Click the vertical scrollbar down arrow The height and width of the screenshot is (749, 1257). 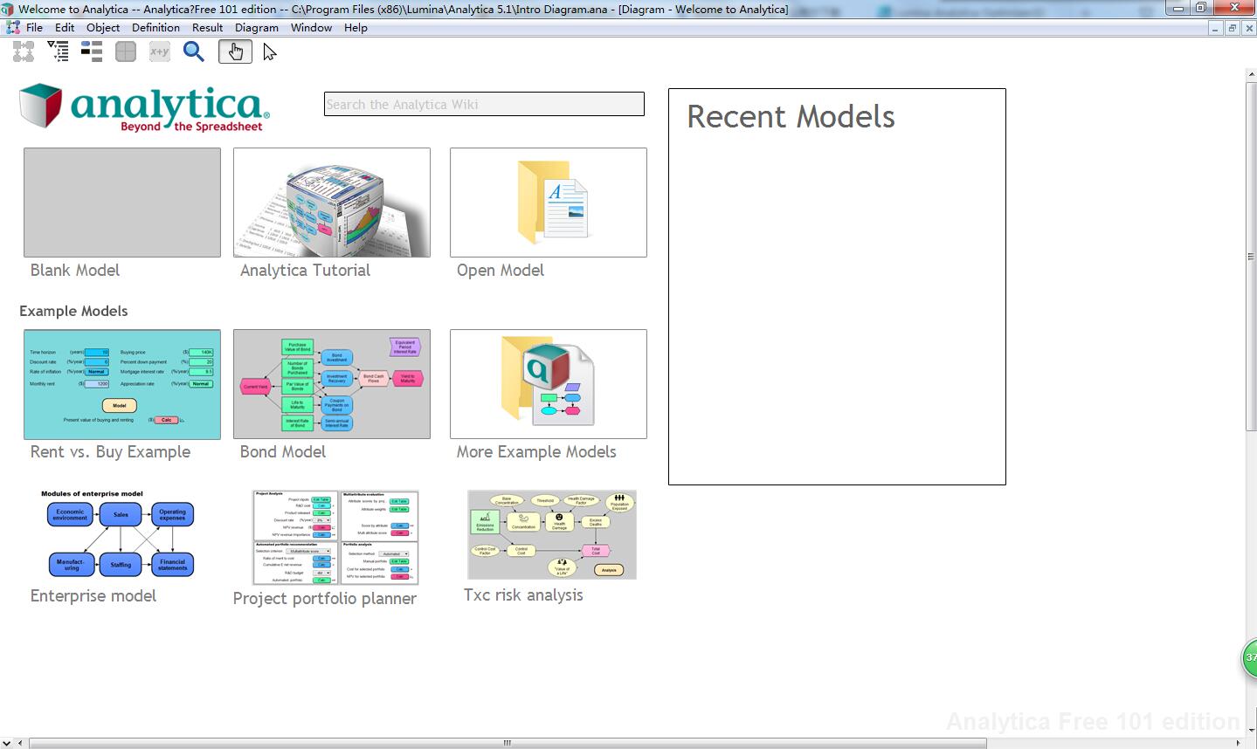click(x=1251, y=729)
